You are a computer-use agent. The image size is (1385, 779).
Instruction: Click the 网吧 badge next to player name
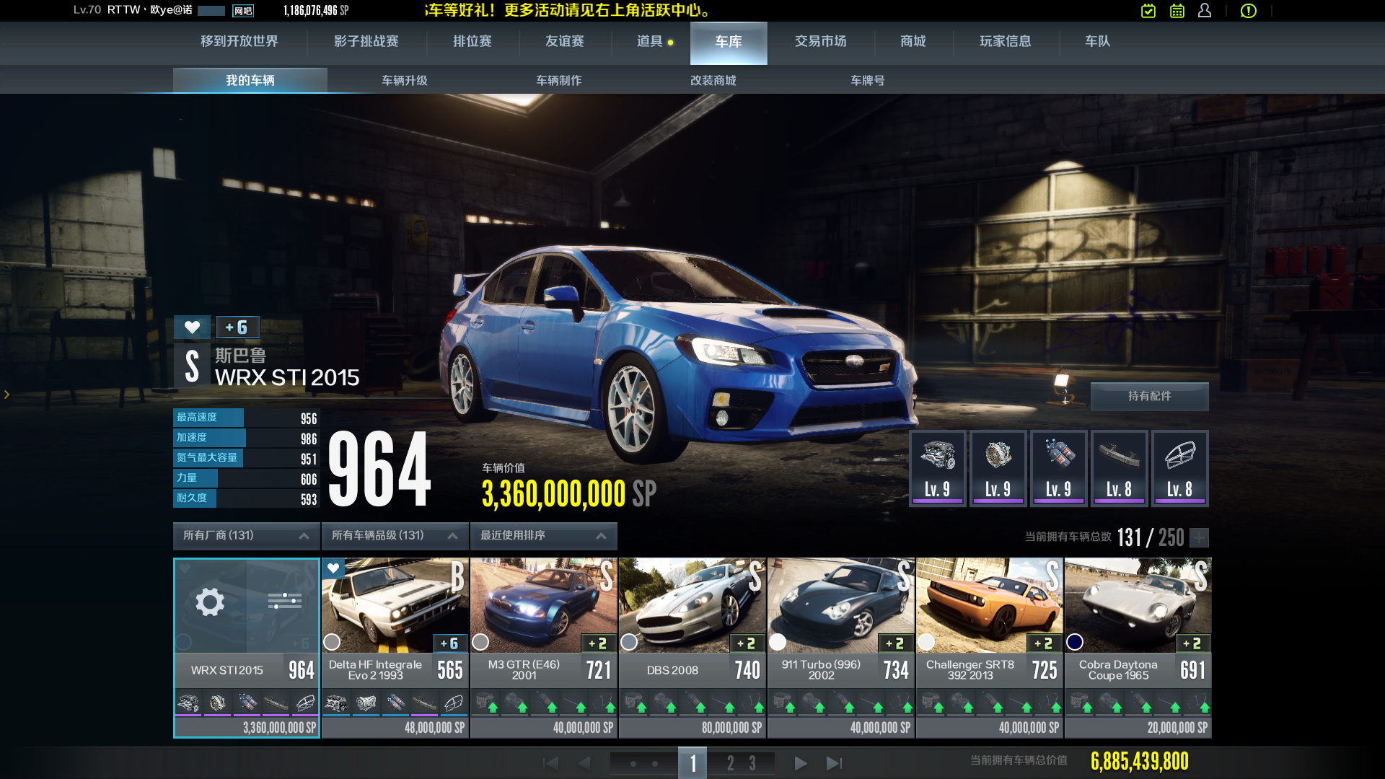(243, 11)
